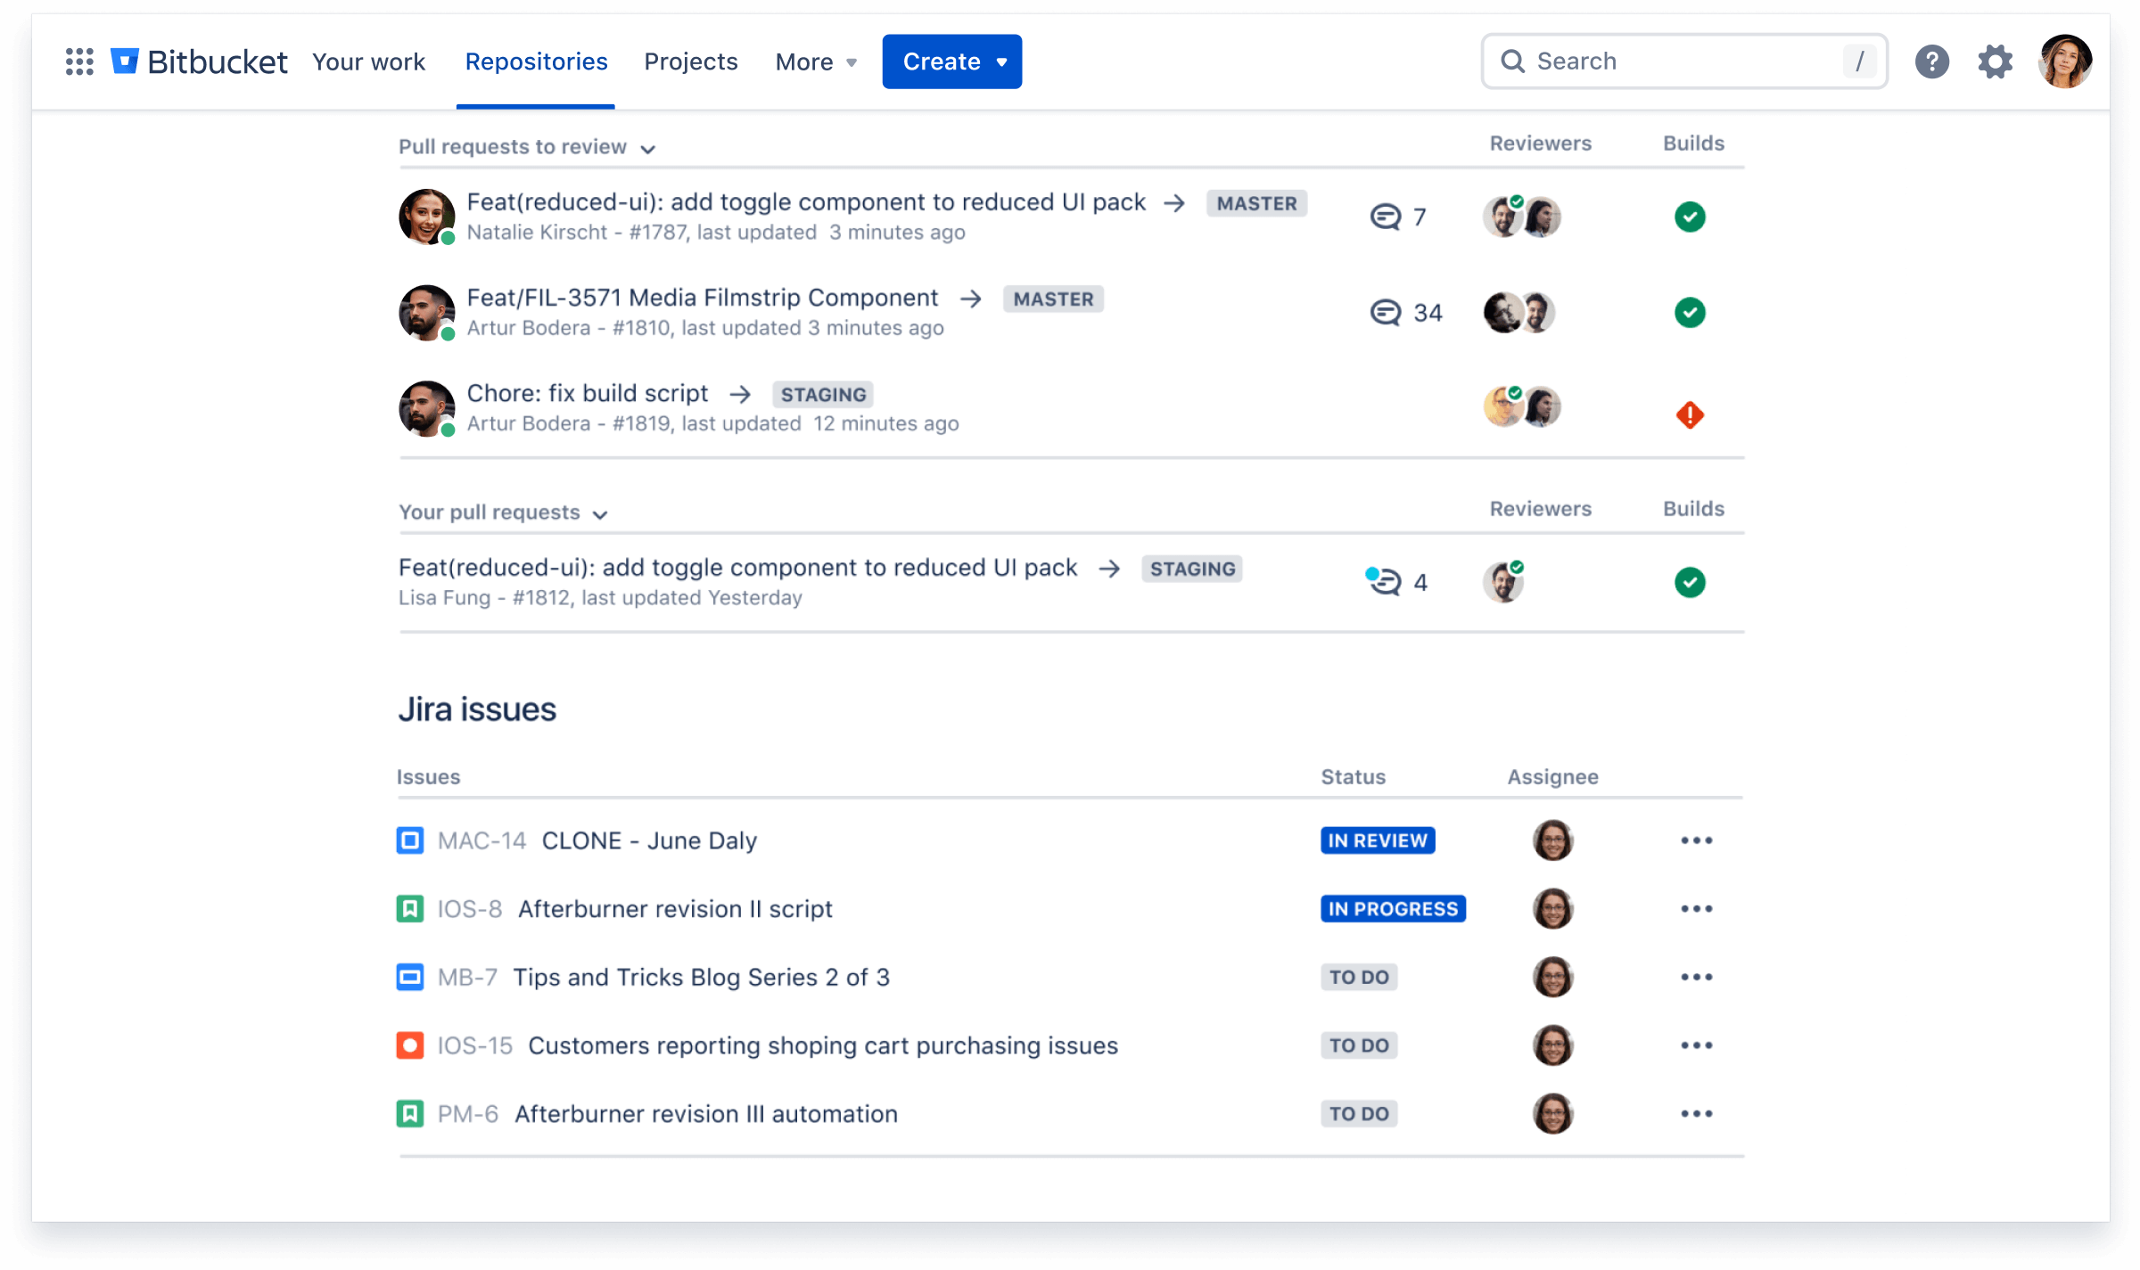Image resolution: width=2140 pixels, height=1270 pixels.
Task: Click the Repositories tab in the top navigation
Action: click(x=535, y=62)
